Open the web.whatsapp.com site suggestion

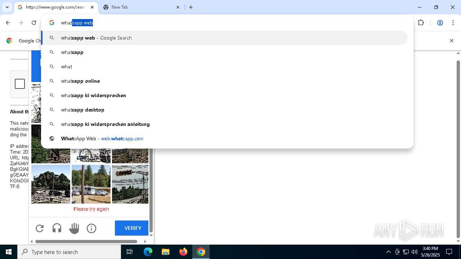(x=225, y=138)
